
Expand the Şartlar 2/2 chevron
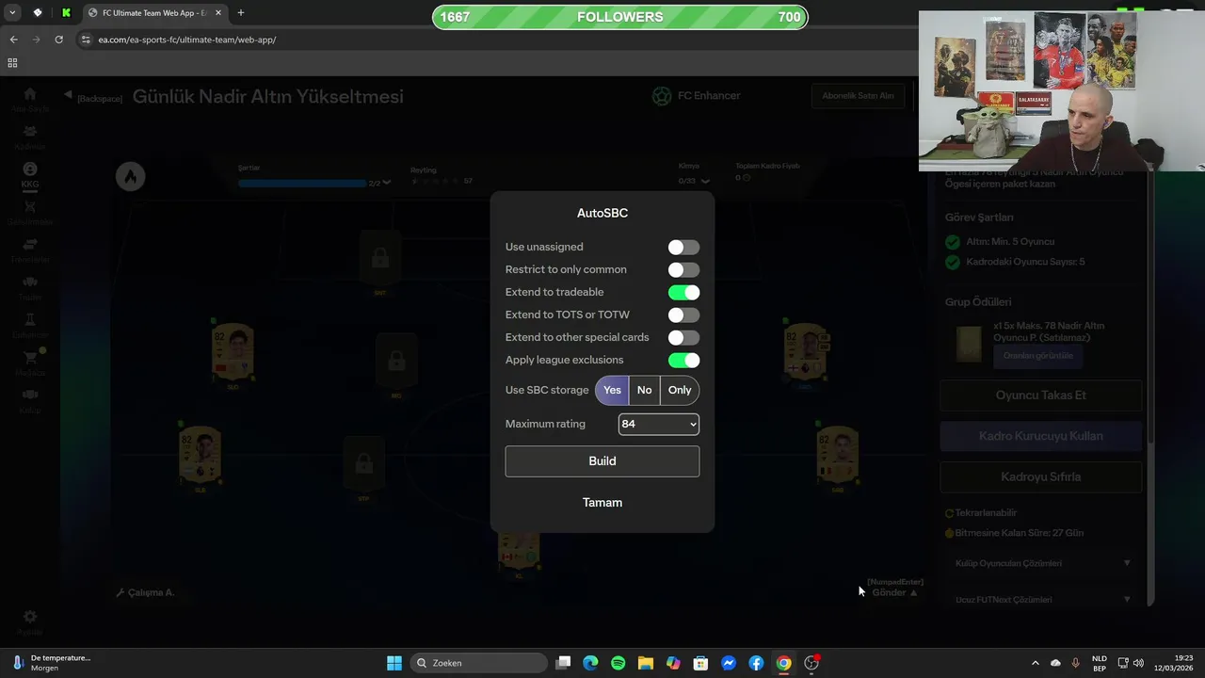[x=386, y=183]
